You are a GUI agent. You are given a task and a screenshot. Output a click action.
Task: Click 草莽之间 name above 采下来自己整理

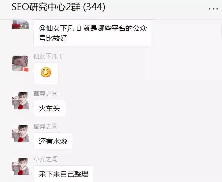pyautogui.click(x=45, y=159)
